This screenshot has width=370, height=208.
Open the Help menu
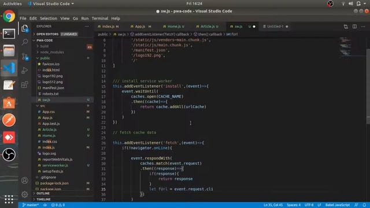[116, 18]
